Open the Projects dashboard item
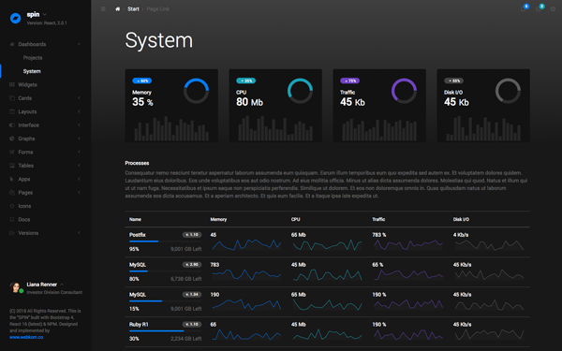 [33, 58]
